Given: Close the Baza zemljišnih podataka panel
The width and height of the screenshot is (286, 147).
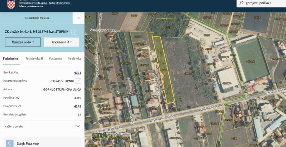Looking at the screenshot, I should (78, 18).
